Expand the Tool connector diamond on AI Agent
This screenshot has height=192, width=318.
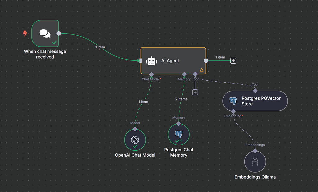(195, 74)
